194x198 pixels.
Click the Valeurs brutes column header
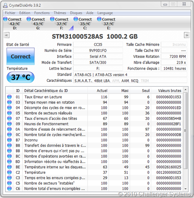pos(167,90)
